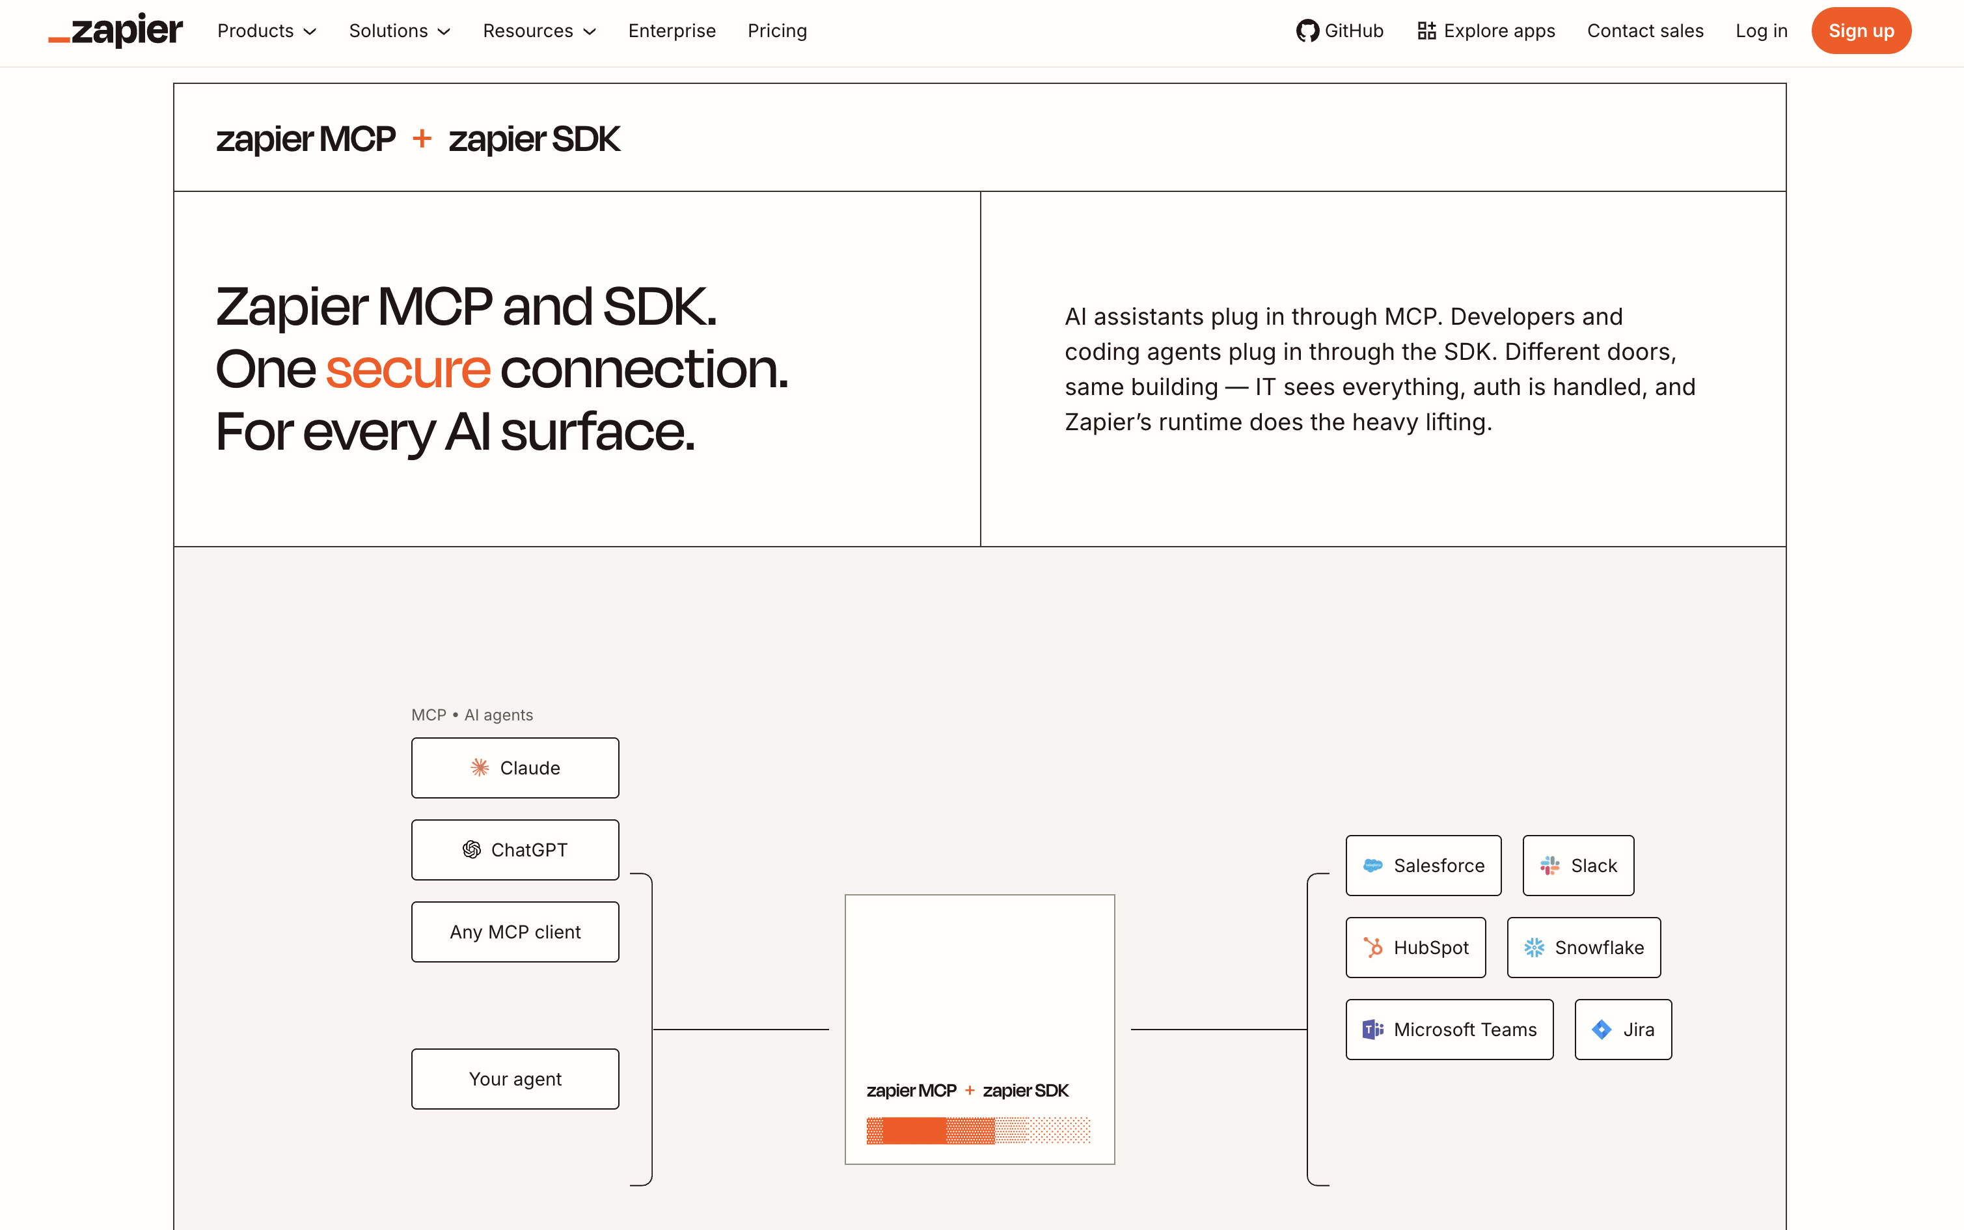The height and width of the screenshot is (1230, 1964).
Task: Go to the Enterprise page
Action: 672,31
